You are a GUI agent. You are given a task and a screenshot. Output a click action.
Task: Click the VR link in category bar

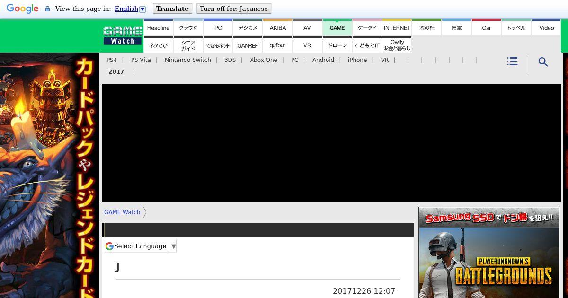pos(385,60)
